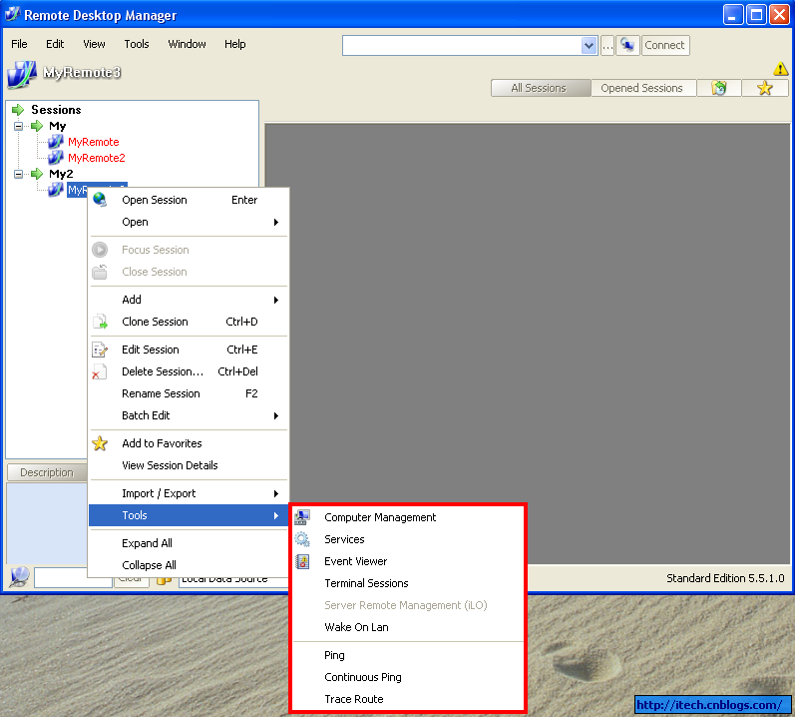Click the yellow warning triangle icon
Image resolution: width=795 pixels, height=717 pixels.
(780, 68)
